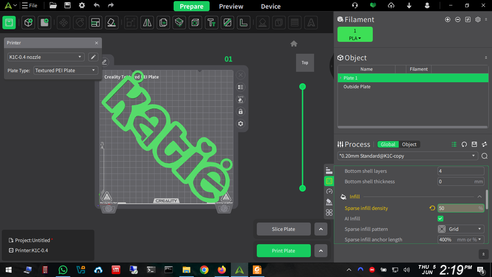Open project folder icon

[53, 5]
